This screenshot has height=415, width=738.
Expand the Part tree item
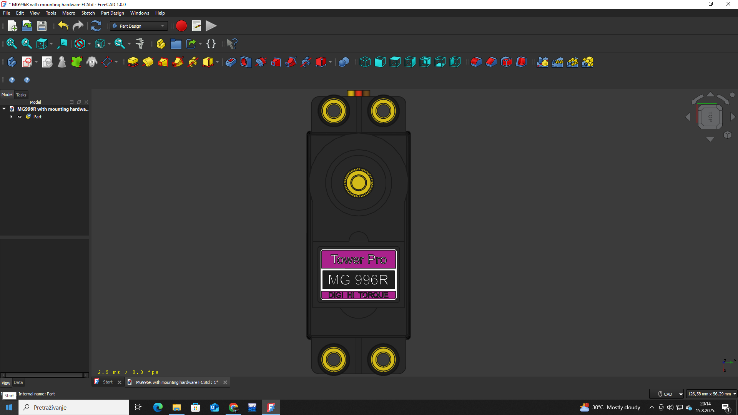(11, 117)
